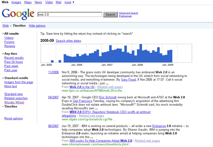213x147 pixels.
Task: Click Search other dates link
Action: [68, 41]
